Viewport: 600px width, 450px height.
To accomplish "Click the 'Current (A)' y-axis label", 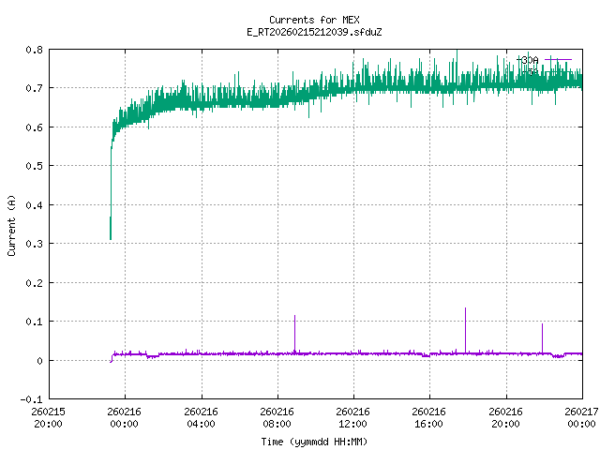I will point(12,225).
